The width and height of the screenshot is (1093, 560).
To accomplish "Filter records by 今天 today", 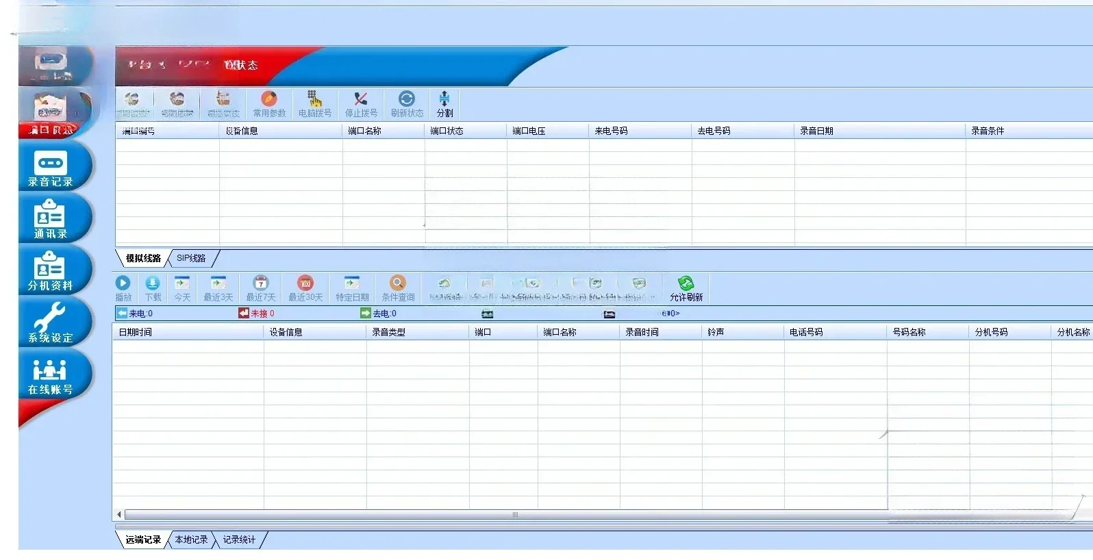I will pos(182,288).
